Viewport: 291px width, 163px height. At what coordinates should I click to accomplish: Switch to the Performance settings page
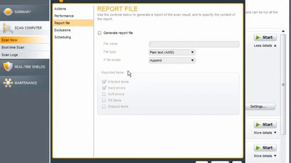[73, 16]
